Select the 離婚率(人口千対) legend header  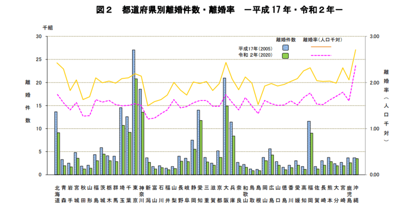tap(323, 40)
